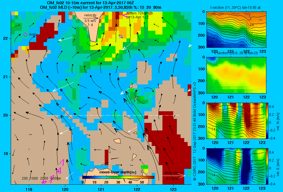Viewport: 283px width, 192px height.
Task: Click the vel. E color scale bar
Action: pyautogui.click(x=267, y=166)
